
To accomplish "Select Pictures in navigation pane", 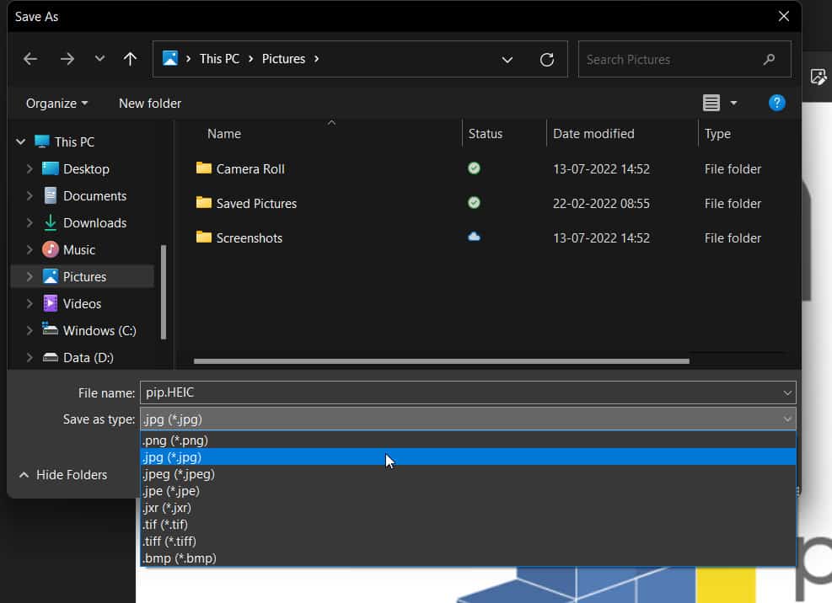I will [x=84, y=277].
